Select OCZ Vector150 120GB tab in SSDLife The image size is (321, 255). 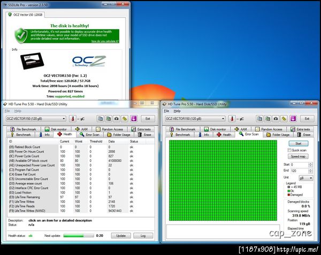click(x=25, y=15)
